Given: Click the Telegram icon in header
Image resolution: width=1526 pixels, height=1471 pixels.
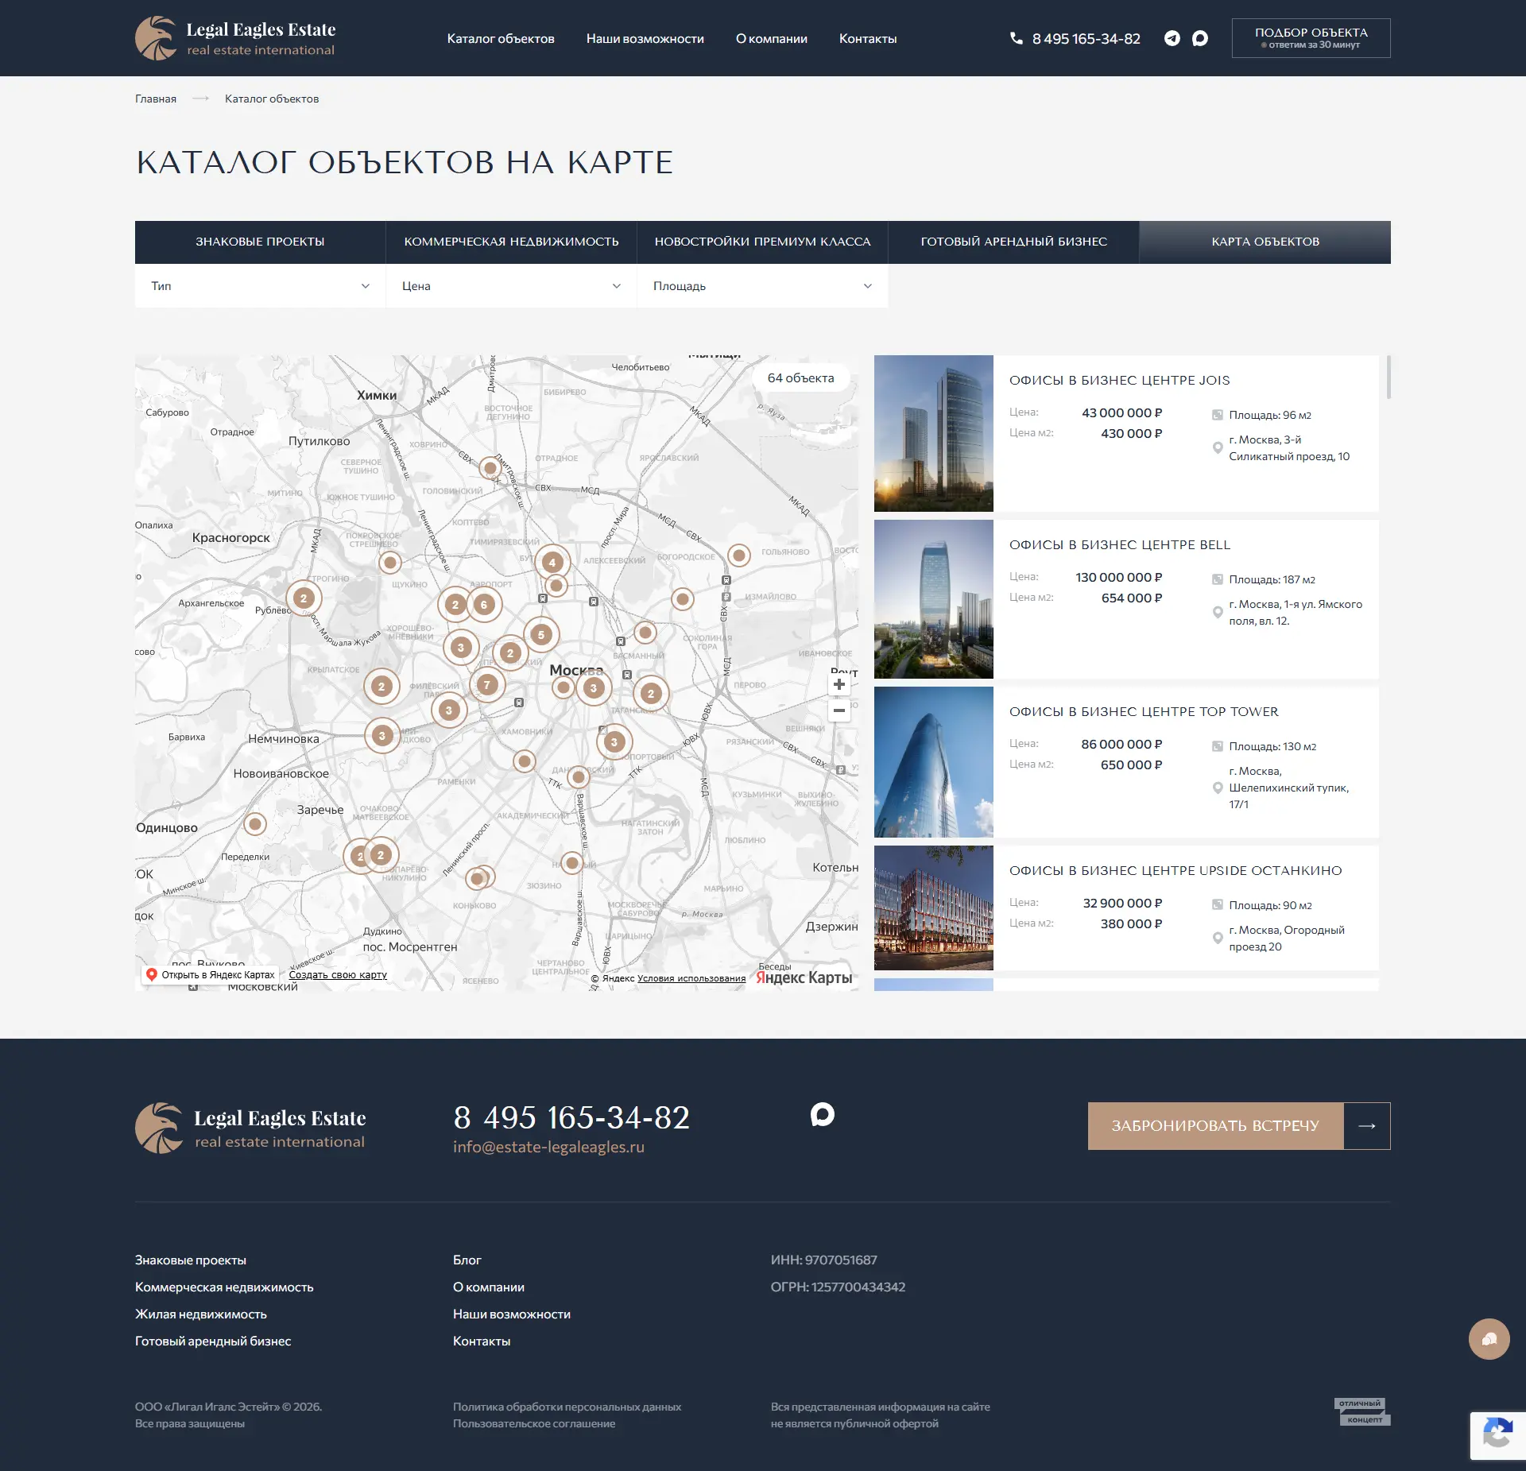Looking at the screenshot, I should [x=1172, y=38].
